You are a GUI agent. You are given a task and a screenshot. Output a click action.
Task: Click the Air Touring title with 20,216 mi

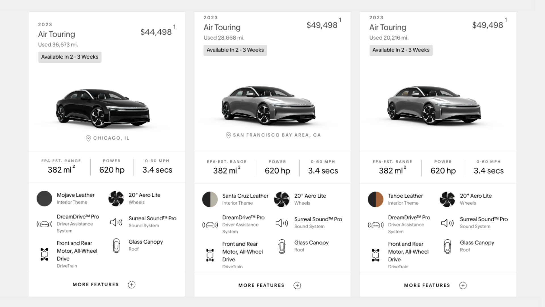(x=388, y=27)
